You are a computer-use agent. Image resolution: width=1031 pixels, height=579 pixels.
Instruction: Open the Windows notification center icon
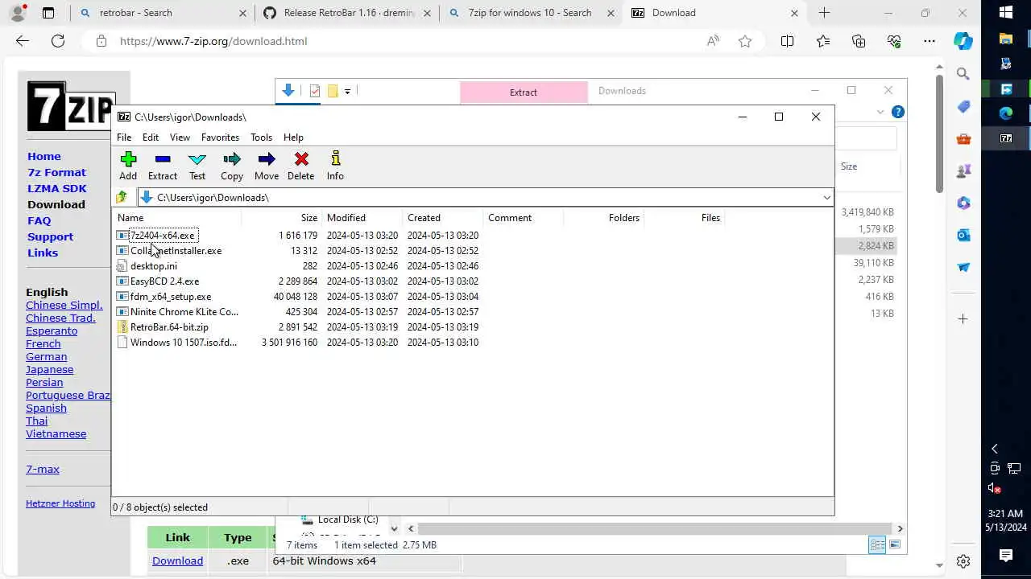click(x=1006, y=555)
